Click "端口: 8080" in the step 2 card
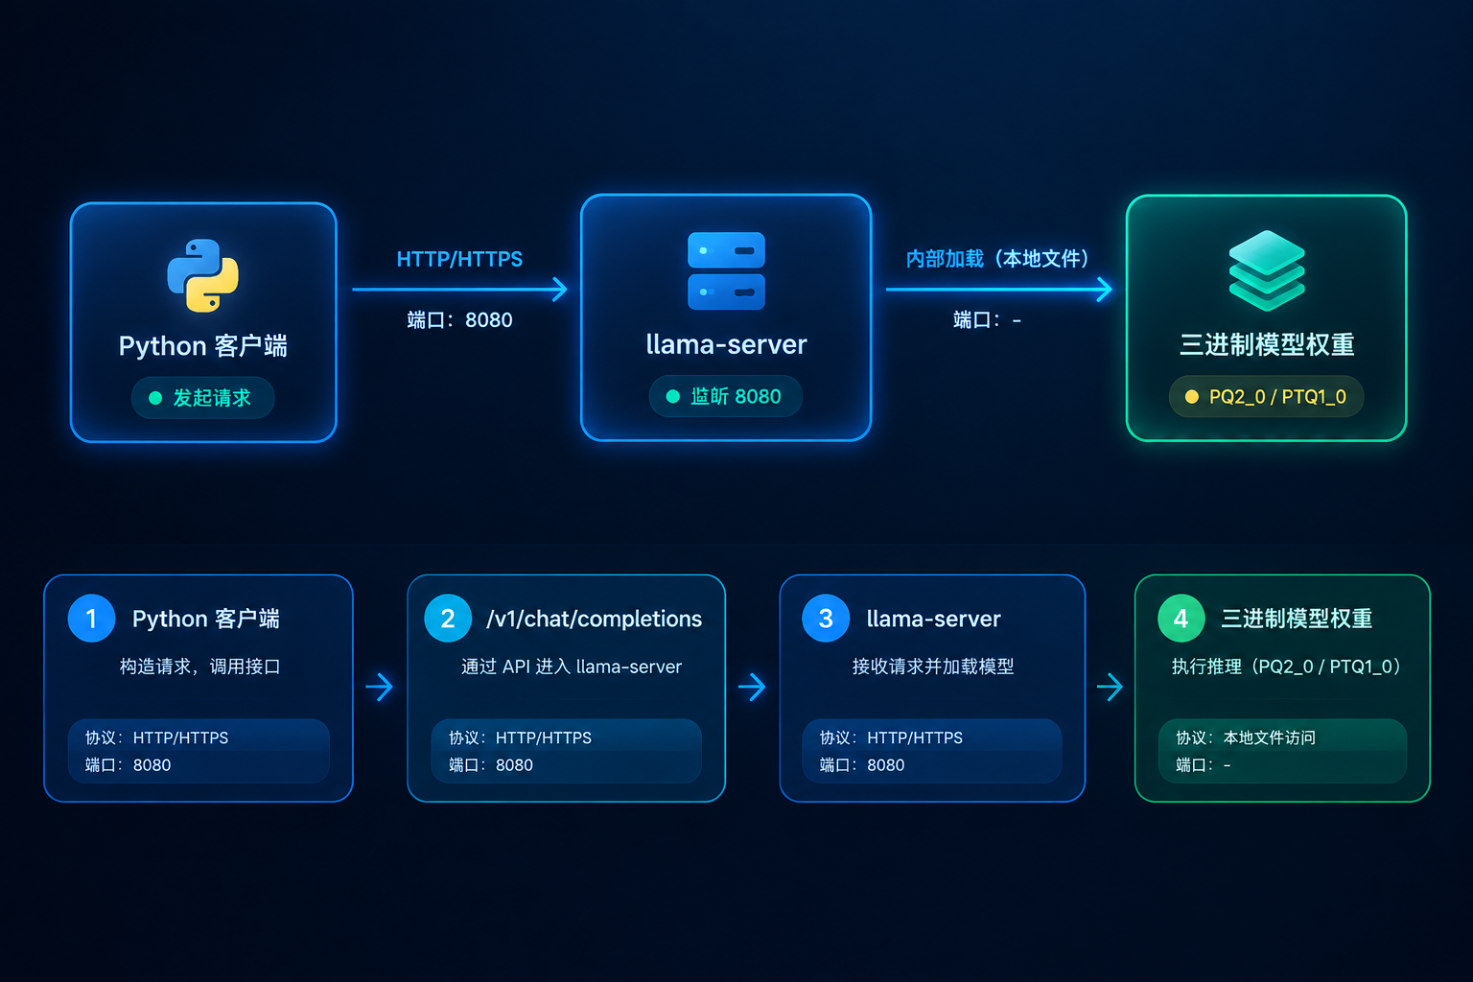 (x=490, y=765)
